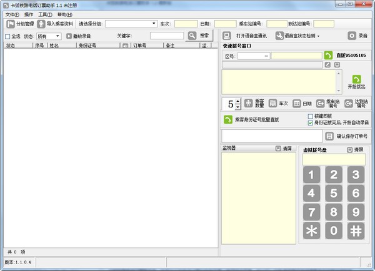The height and width of the screenshot is (271, 375).
Task: Click 乘客身份证号批量直拨 phone icon
Action: [x=228, y=119]
